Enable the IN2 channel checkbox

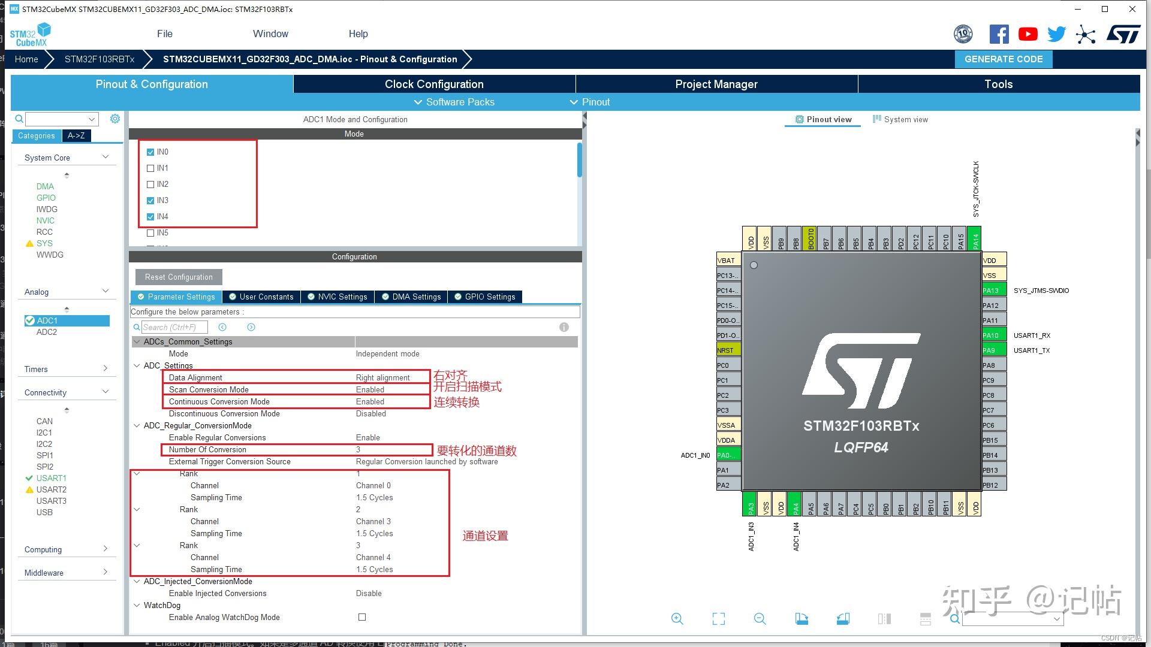tap(150, 185)
